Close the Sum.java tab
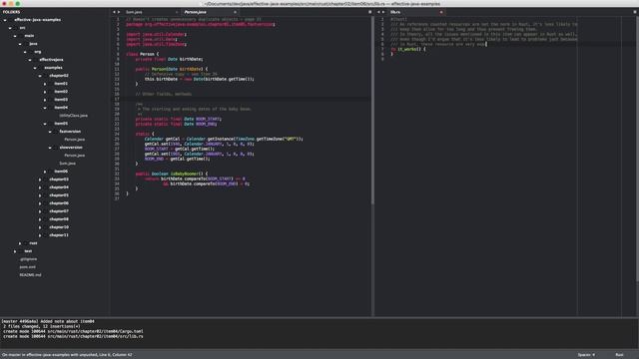The image size is (639, 359). click(x=177, y=12)
